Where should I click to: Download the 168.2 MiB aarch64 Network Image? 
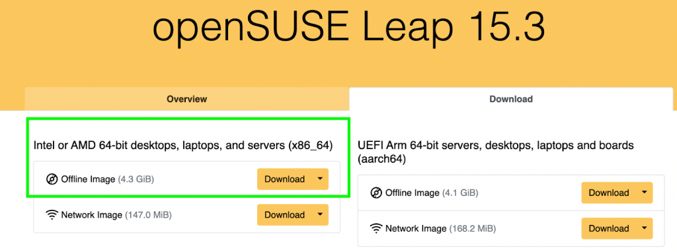pos(609,228)
